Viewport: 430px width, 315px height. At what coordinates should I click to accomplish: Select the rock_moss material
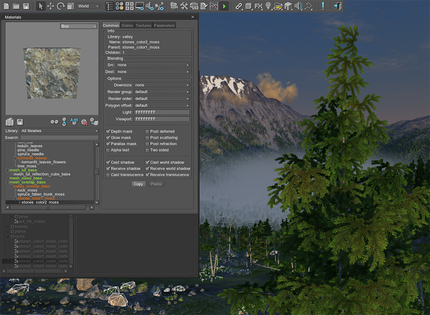(27, 190)
